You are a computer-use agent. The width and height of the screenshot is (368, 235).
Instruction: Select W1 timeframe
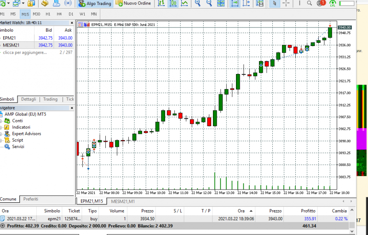coord(82,14)
